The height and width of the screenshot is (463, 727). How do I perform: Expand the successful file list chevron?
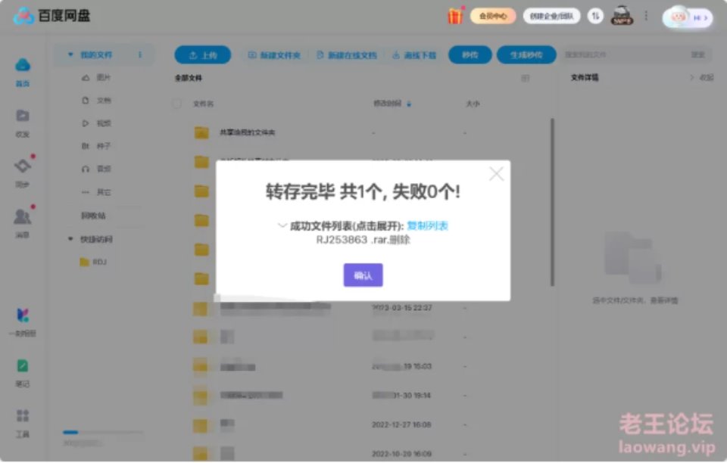tap(282, 225)
